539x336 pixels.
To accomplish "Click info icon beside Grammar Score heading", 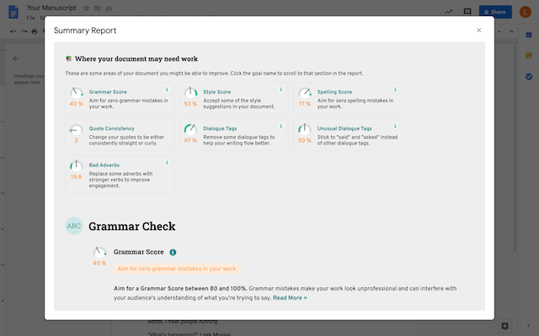I will coord(173,252).
